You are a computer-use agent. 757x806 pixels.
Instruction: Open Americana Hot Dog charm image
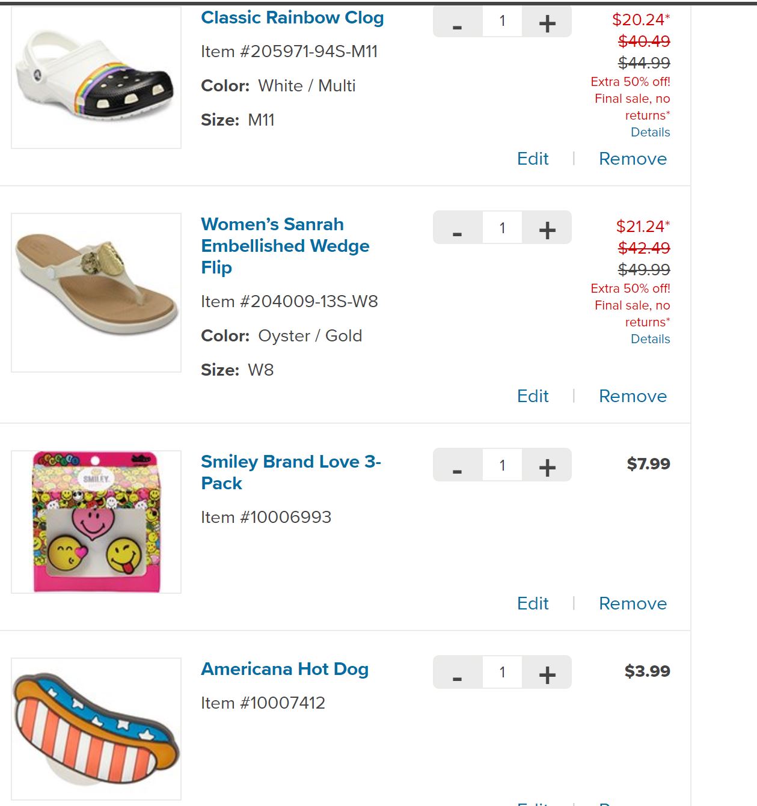(96, 728)
